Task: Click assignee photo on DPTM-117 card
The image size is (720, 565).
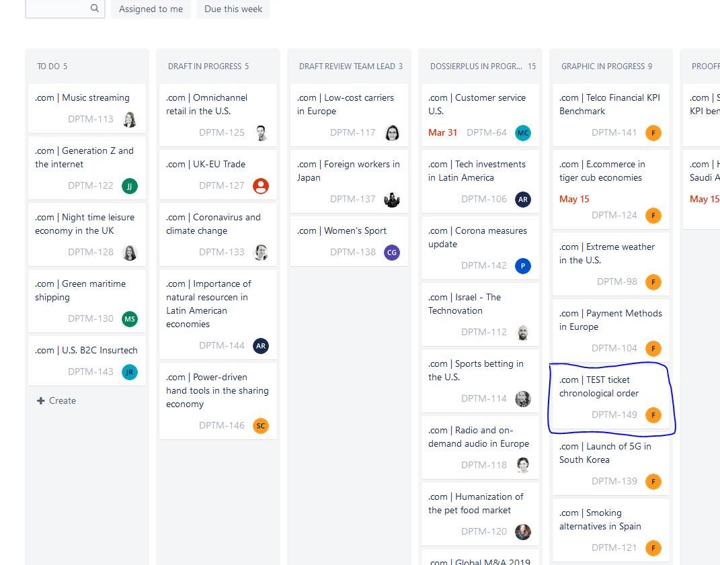Action: [392, 133]
